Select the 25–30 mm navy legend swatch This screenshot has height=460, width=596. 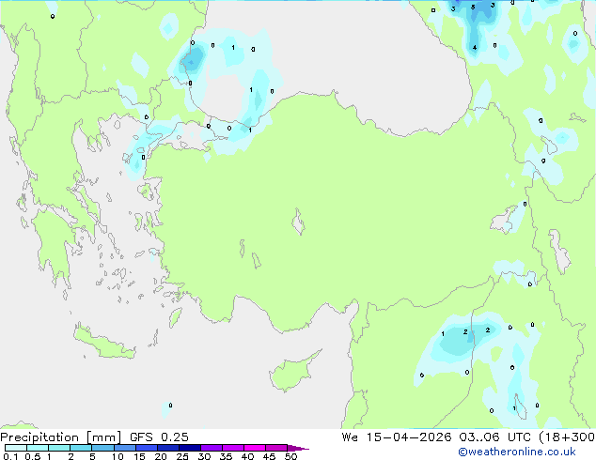coord(189,448)
